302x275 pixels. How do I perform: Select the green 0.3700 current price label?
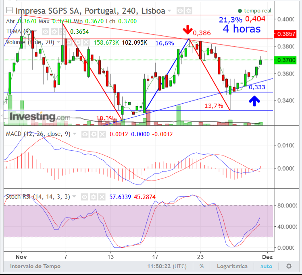point(285,60)
